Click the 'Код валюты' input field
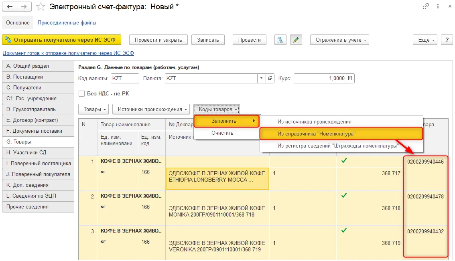This screenshot has height=261, width=455. (125, 78)
